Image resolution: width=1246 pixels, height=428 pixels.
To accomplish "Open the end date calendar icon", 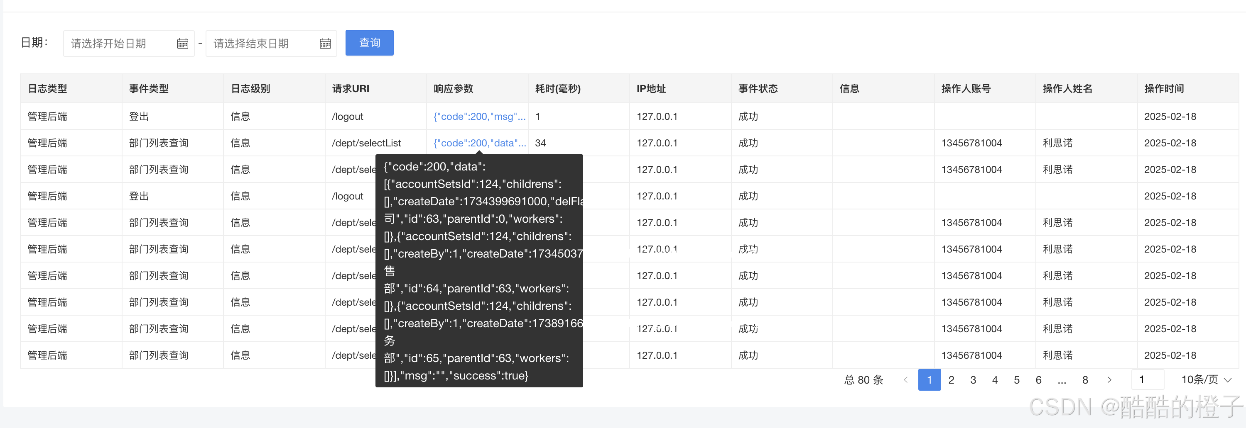I will click(325, 44).
